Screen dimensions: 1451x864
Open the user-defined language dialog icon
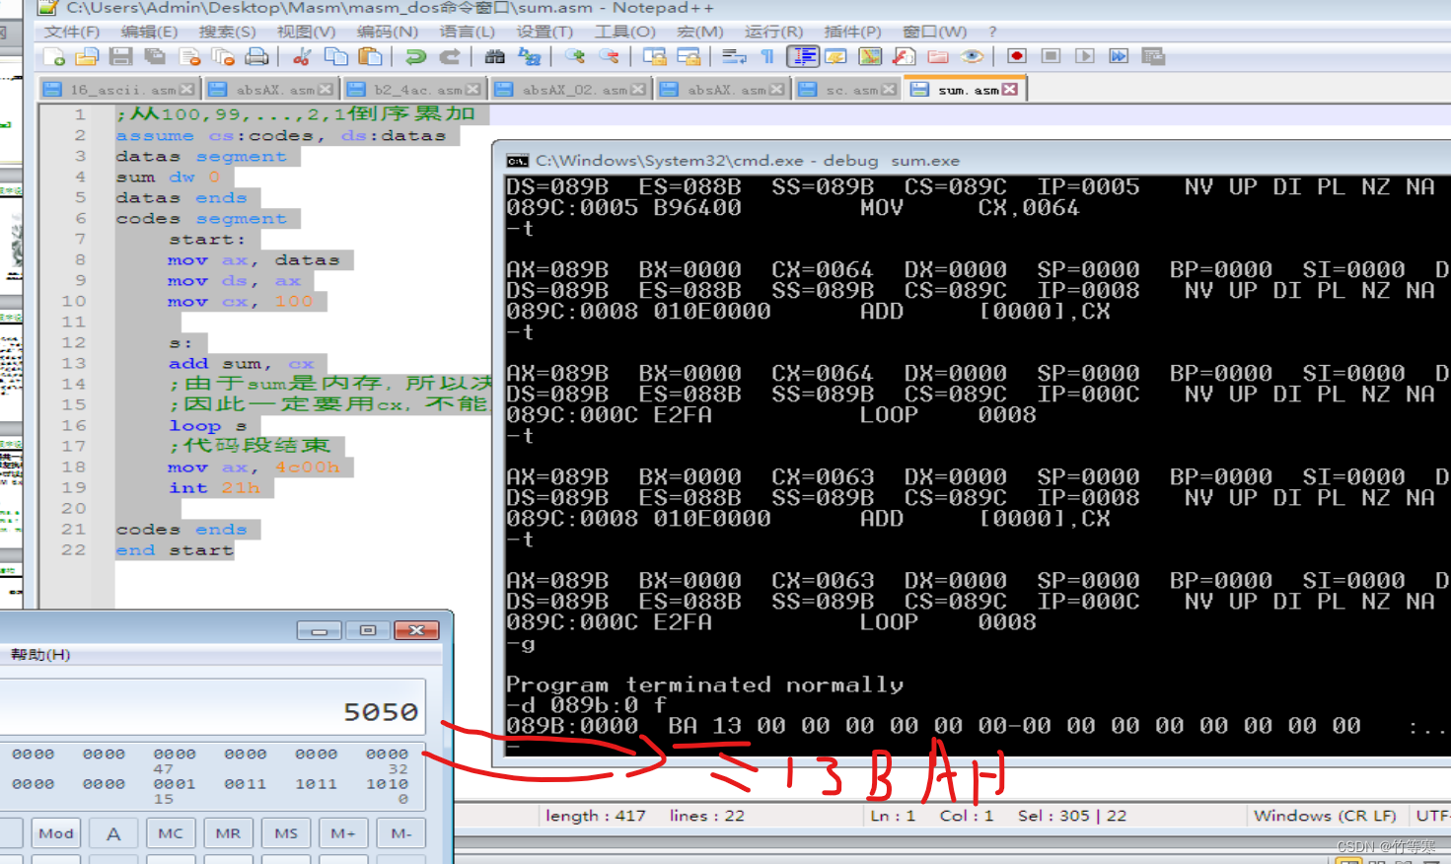pos(836,56)
